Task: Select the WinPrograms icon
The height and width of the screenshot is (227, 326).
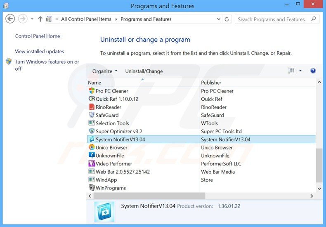Action: pyautogui.click(x=92, y=188)
